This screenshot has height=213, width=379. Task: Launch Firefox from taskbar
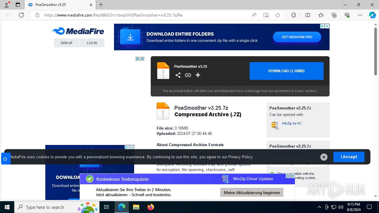(x=151, y=207)
